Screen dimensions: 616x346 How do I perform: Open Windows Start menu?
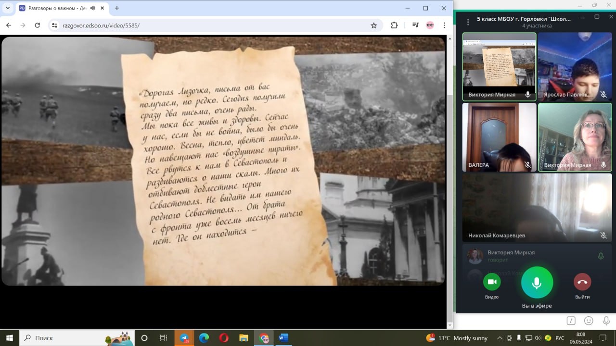(x=10, y=338)
